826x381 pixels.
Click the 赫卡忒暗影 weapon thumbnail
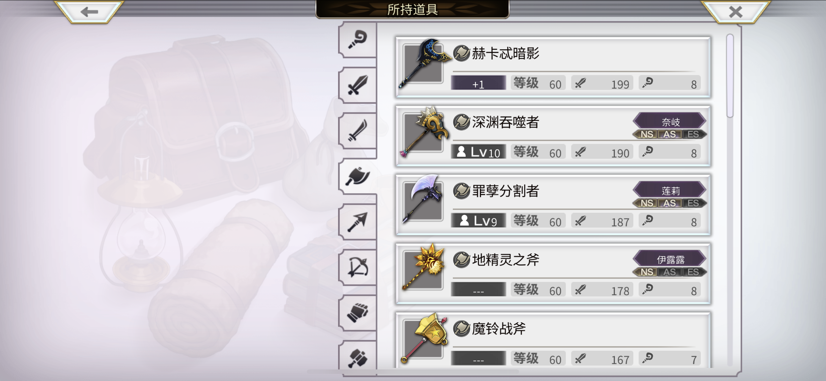pos(423,64)
